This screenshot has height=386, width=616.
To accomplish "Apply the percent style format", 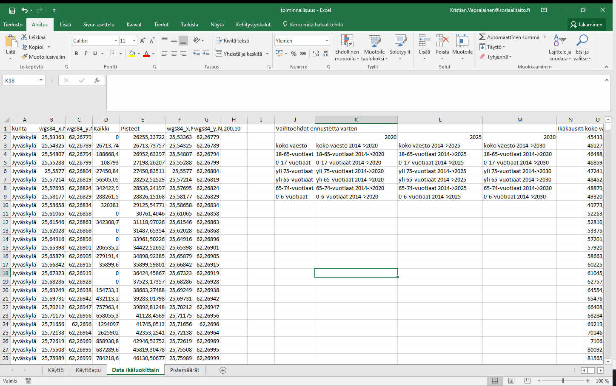I will (x=294, y=54).
